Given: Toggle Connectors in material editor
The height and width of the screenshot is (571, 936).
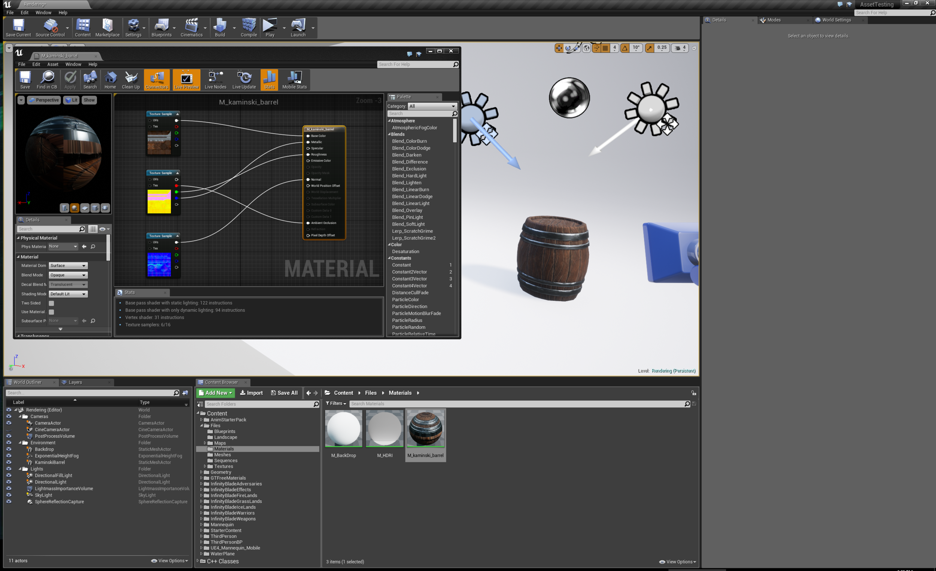Looking at the screenshot, I should (156, 80).
